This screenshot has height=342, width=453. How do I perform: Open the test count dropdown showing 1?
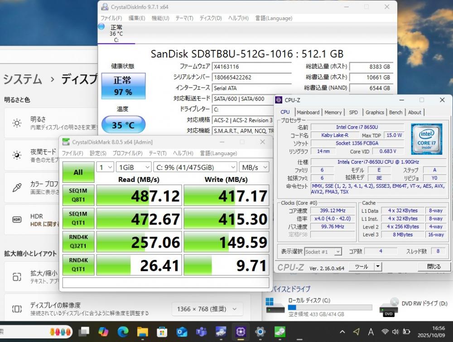point(105,167)
